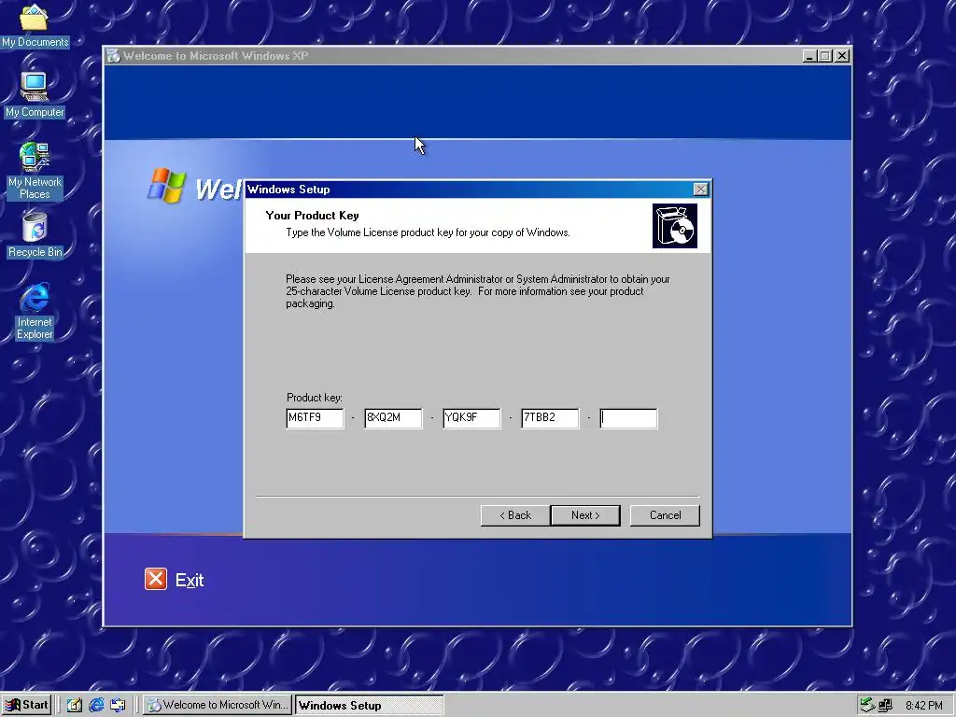The width and height of the screenshot is (956, 717).
Task: Click the software box and CD icon in Setup dialog
Action: click(x=674, y=226)
